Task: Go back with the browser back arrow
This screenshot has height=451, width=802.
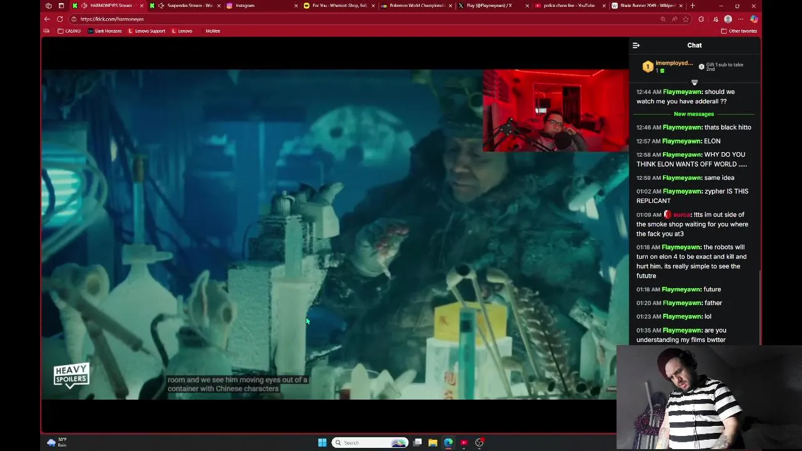Action: 47,19
